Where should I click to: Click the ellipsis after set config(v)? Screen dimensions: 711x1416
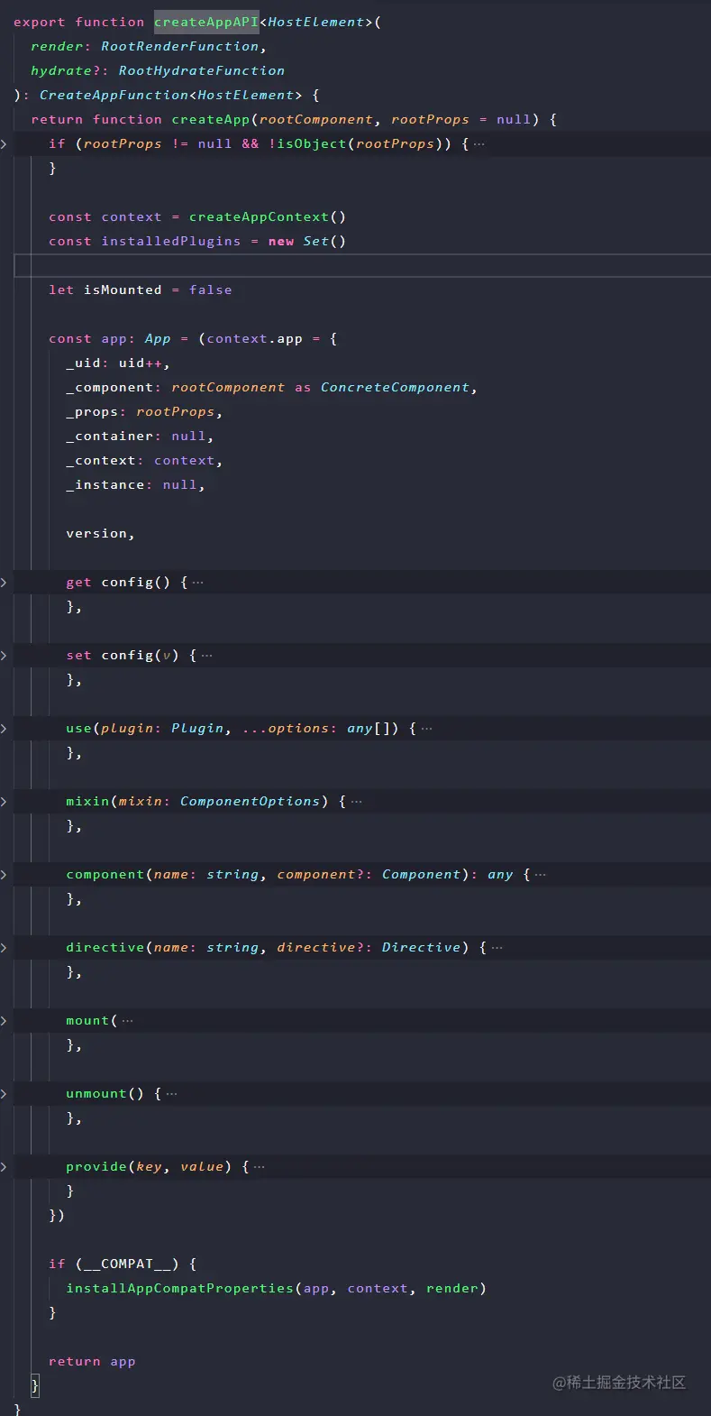pos(206,656)
